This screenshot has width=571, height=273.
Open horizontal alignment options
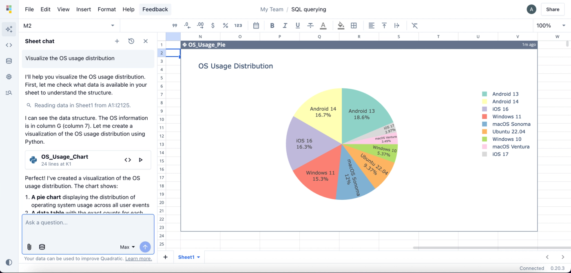372,26
